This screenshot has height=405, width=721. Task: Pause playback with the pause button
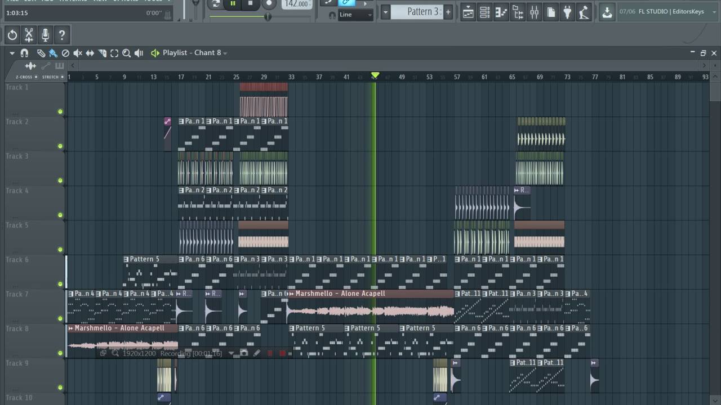[233, 3]
